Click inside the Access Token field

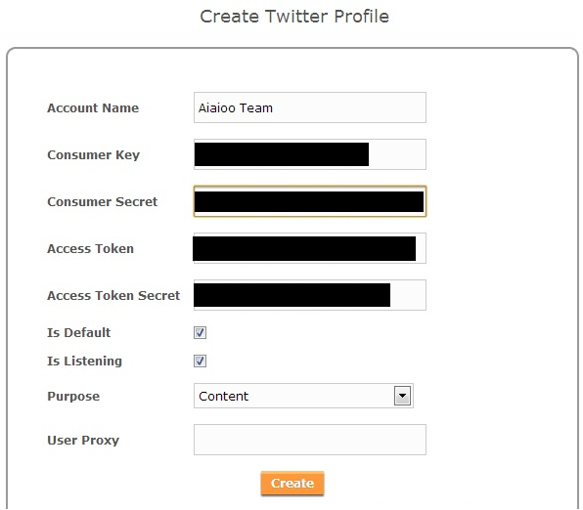coord(310,248)
